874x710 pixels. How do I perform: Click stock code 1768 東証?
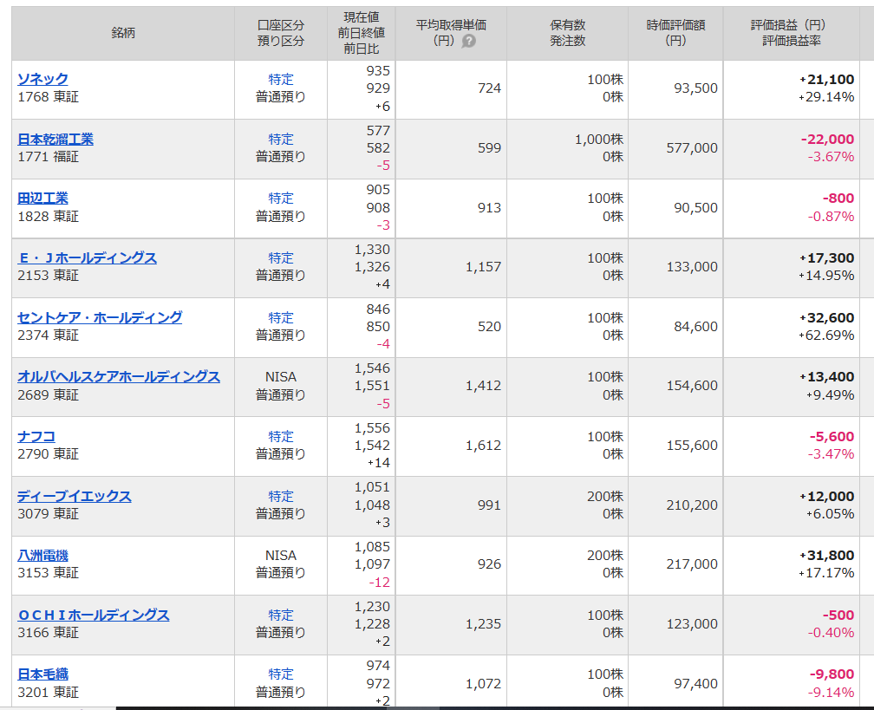tap(48, 97)
